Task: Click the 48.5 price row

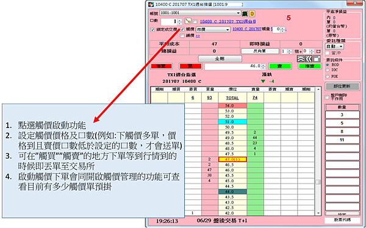Action: pos(232,143)
